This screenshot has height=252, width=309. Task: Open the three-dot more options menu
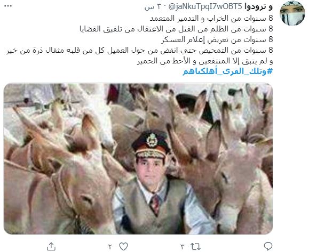click(8, 6)
